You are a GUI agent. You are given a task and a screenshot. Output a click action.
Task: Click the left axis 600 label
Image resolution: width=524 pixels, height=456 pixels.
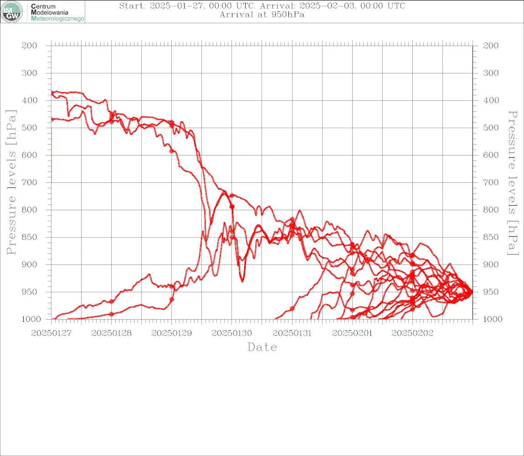click(30, 155)
